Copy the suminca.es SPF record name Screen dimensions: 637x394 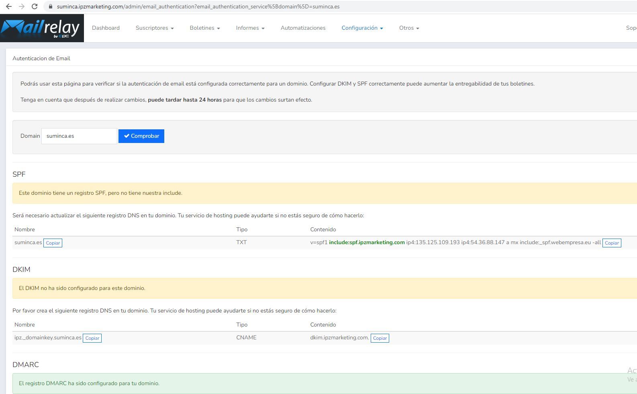pos(53,243)
